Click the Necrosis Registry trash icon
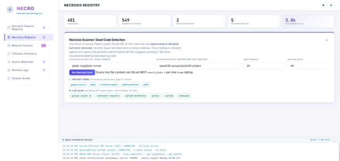 coord(9,37)
